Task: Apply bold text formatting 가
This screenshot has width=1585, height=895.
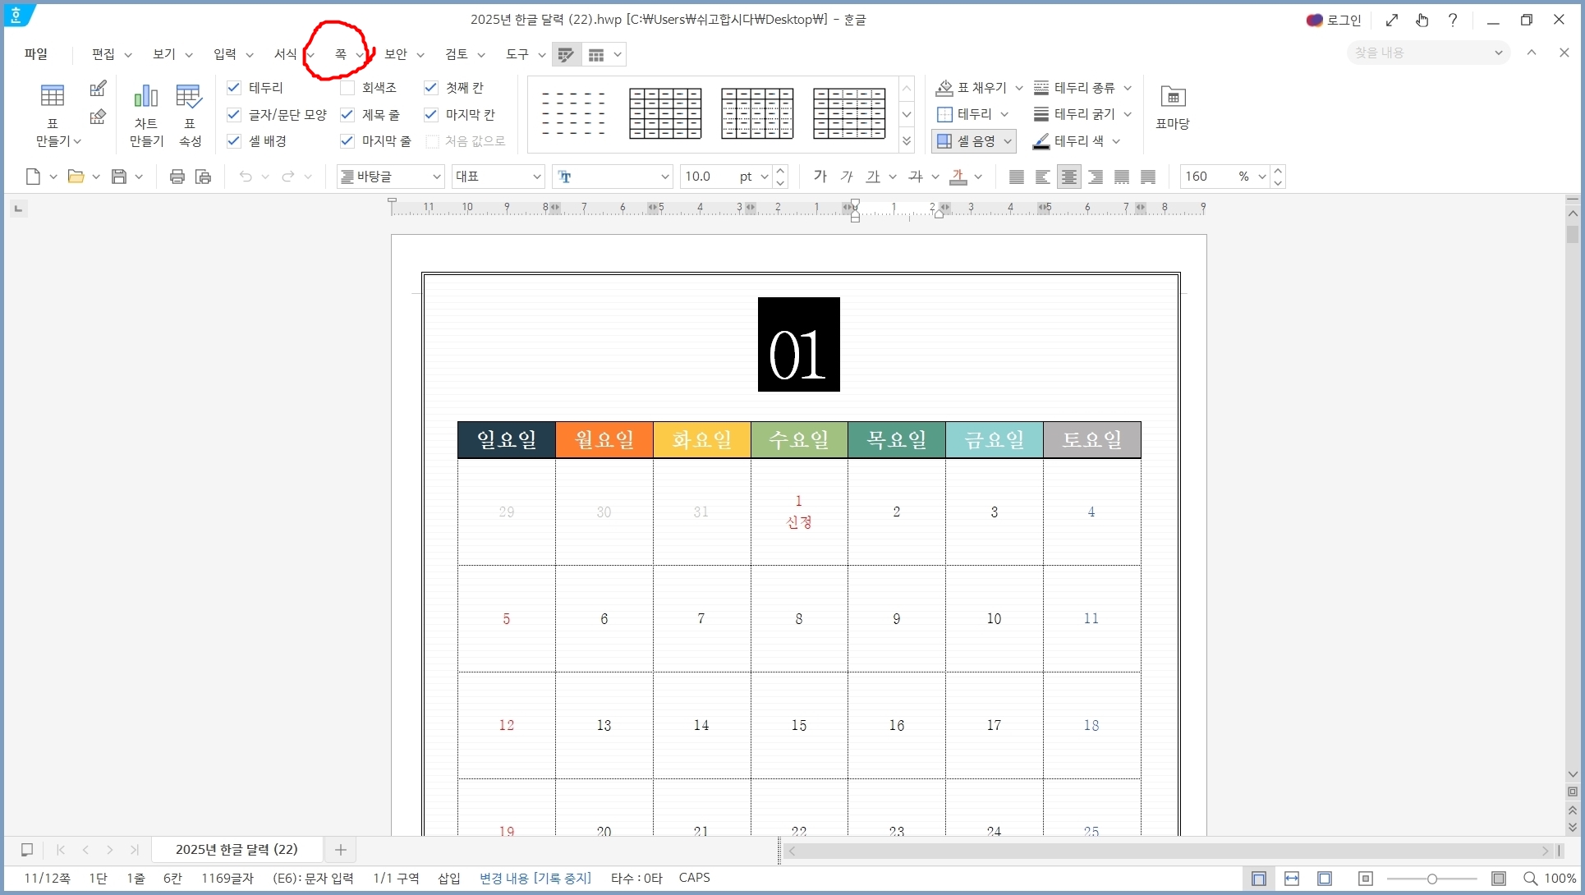Action: pyautogui.click(x=820, y=177)
